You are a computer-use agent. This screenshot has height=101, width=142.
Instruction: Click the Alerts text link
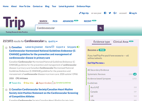click(x=48, y=47)
